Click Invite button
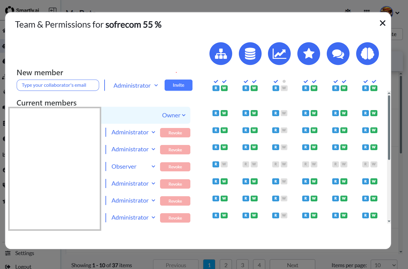 tap(179, 85)
